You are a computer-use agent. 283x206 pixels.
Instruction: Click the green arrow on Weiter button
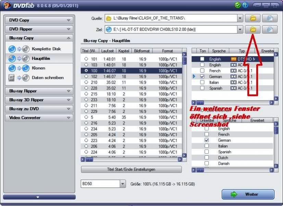pos(234,194)
